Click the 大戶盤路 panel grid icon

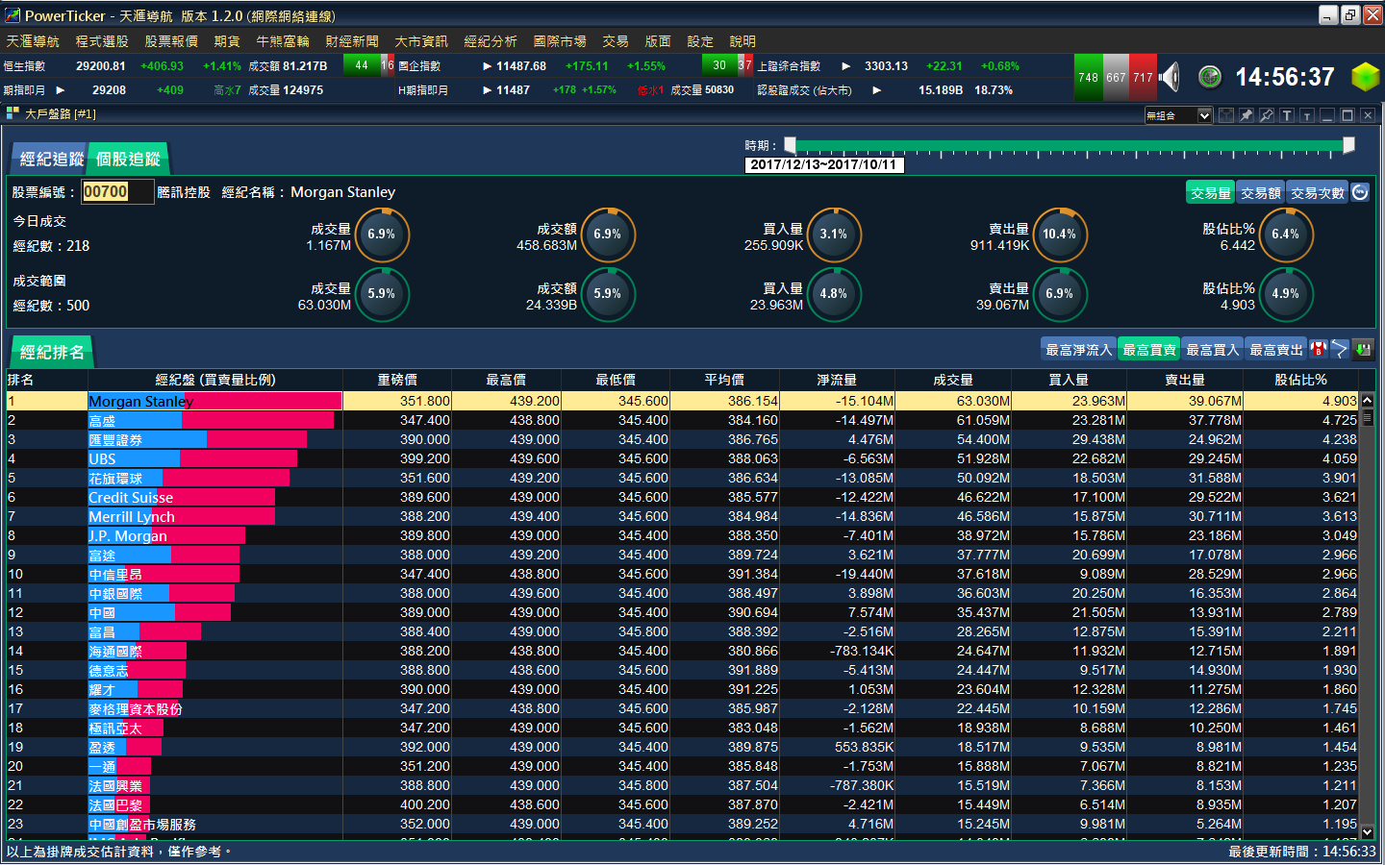(13, 113)
